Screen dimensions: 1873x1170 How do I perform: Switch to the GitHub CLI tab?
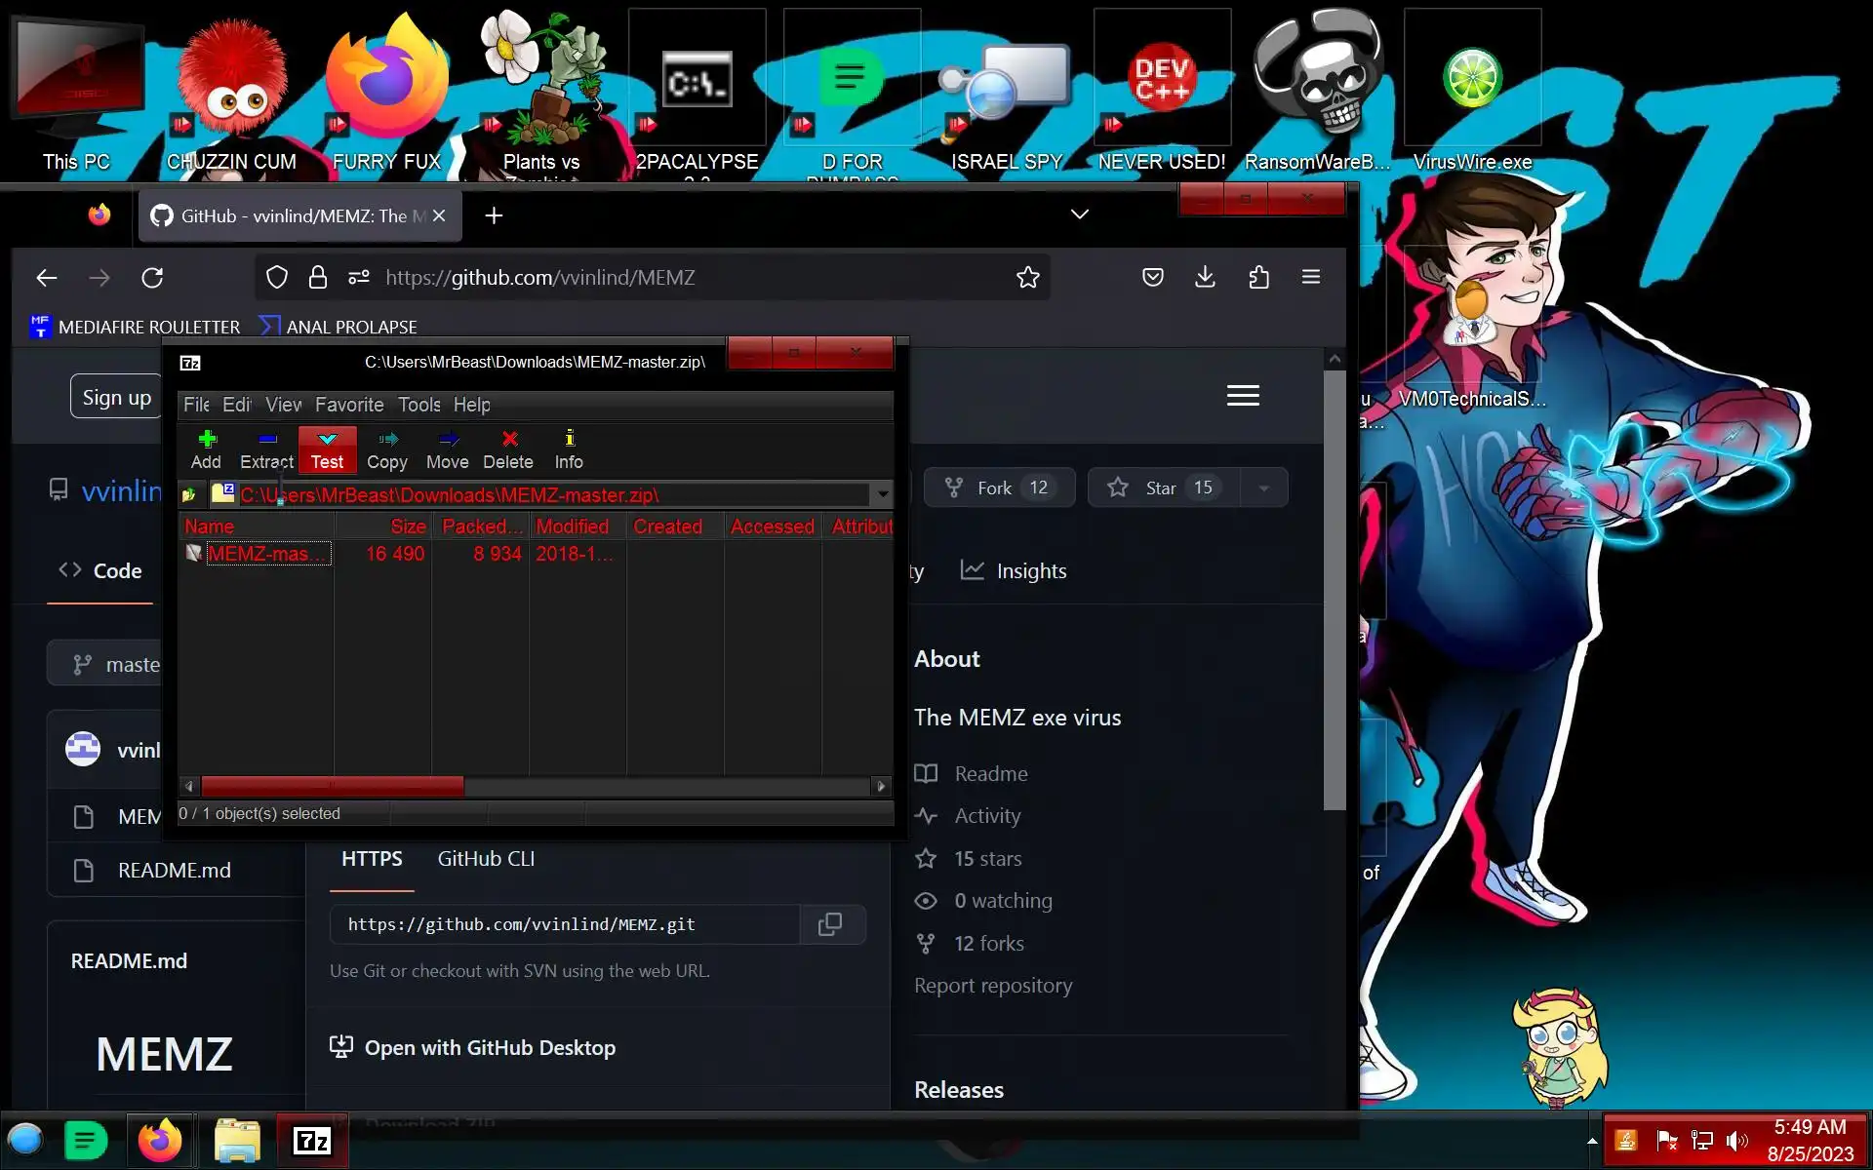tap(486, 859)
